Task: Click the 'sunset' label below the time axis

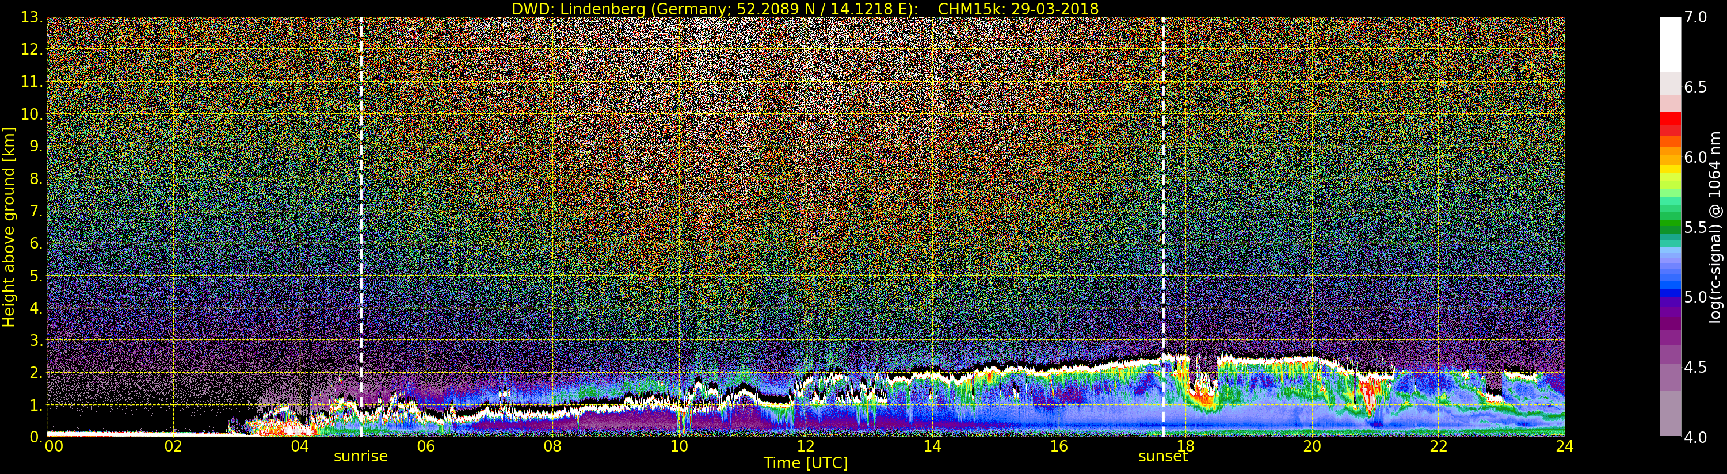Action: 1162,457
